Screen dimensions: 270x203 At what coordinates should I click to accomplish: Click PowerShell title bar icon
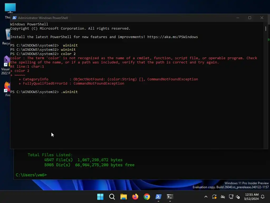click(15, 18)
